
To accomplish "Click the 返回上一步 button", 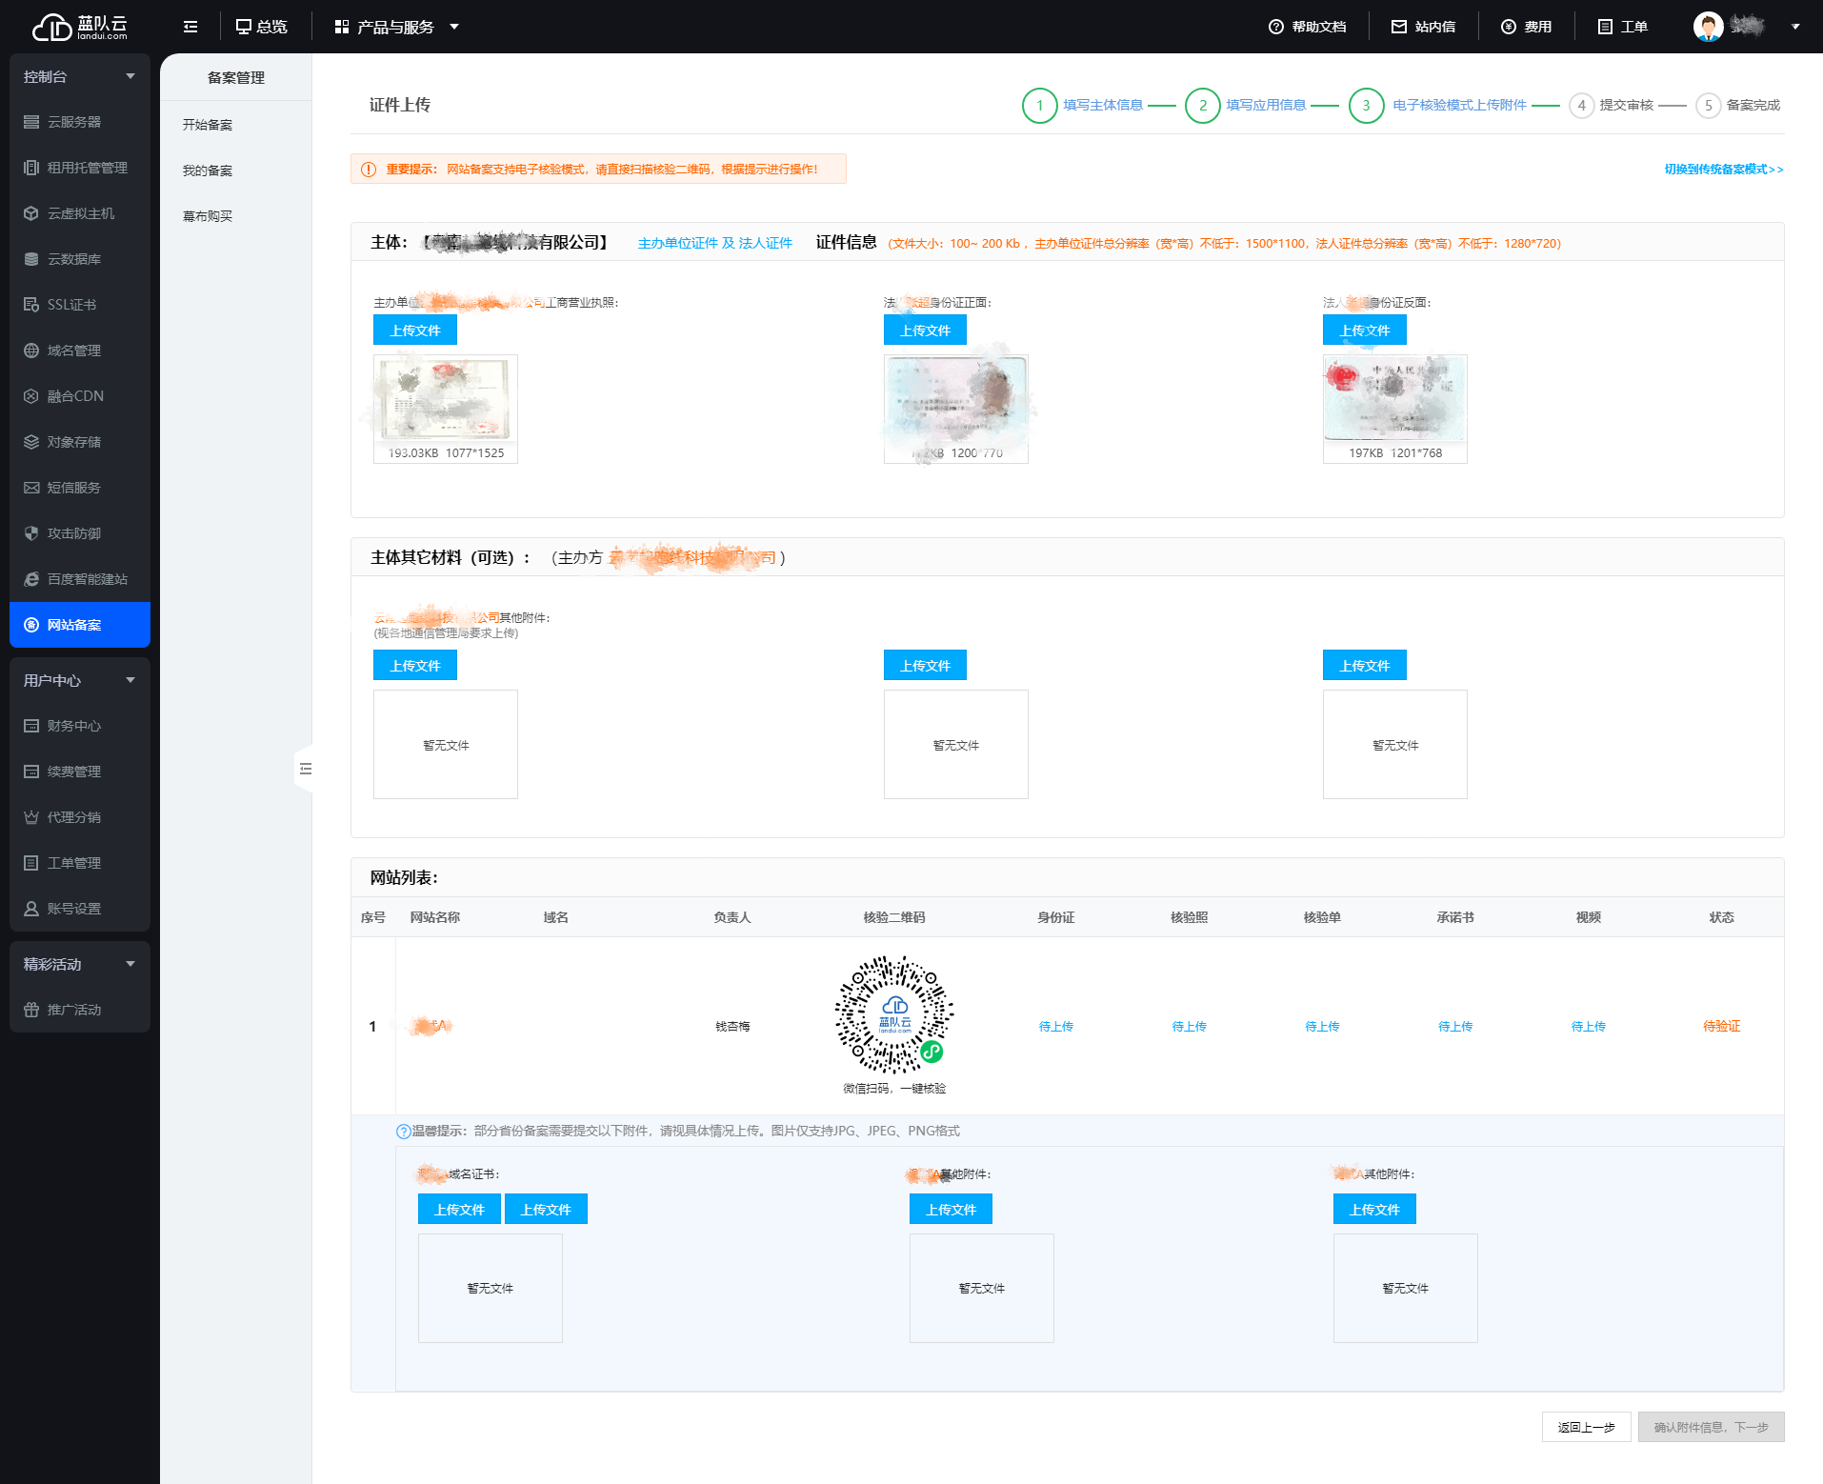I will coord(1586,1427).
